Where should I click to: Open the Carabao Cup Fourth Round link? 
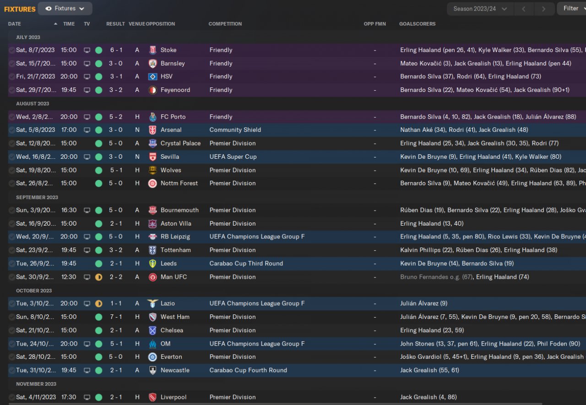coord(248,371)
